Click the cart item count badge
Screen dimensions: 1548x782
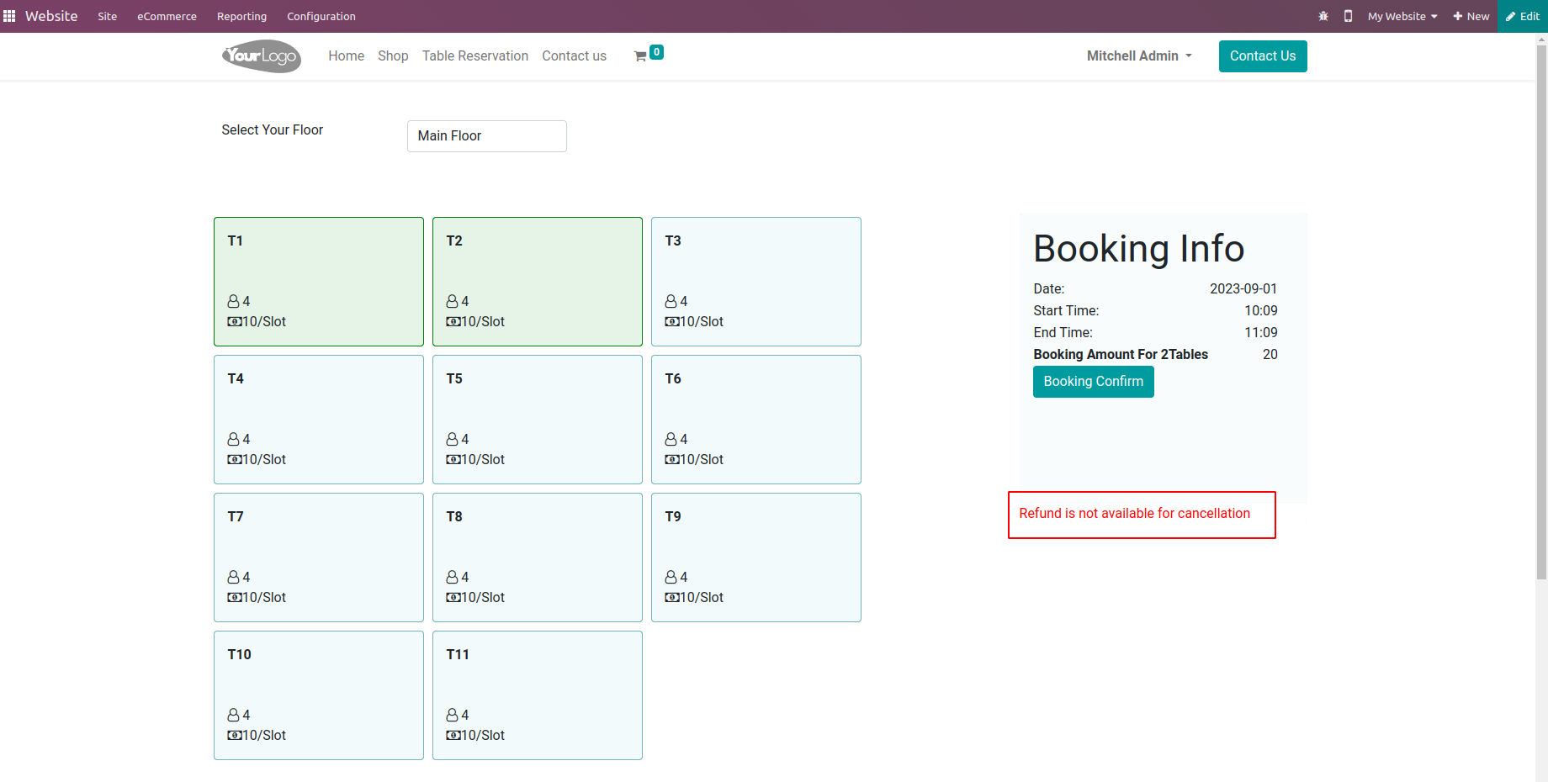[657, 52]
